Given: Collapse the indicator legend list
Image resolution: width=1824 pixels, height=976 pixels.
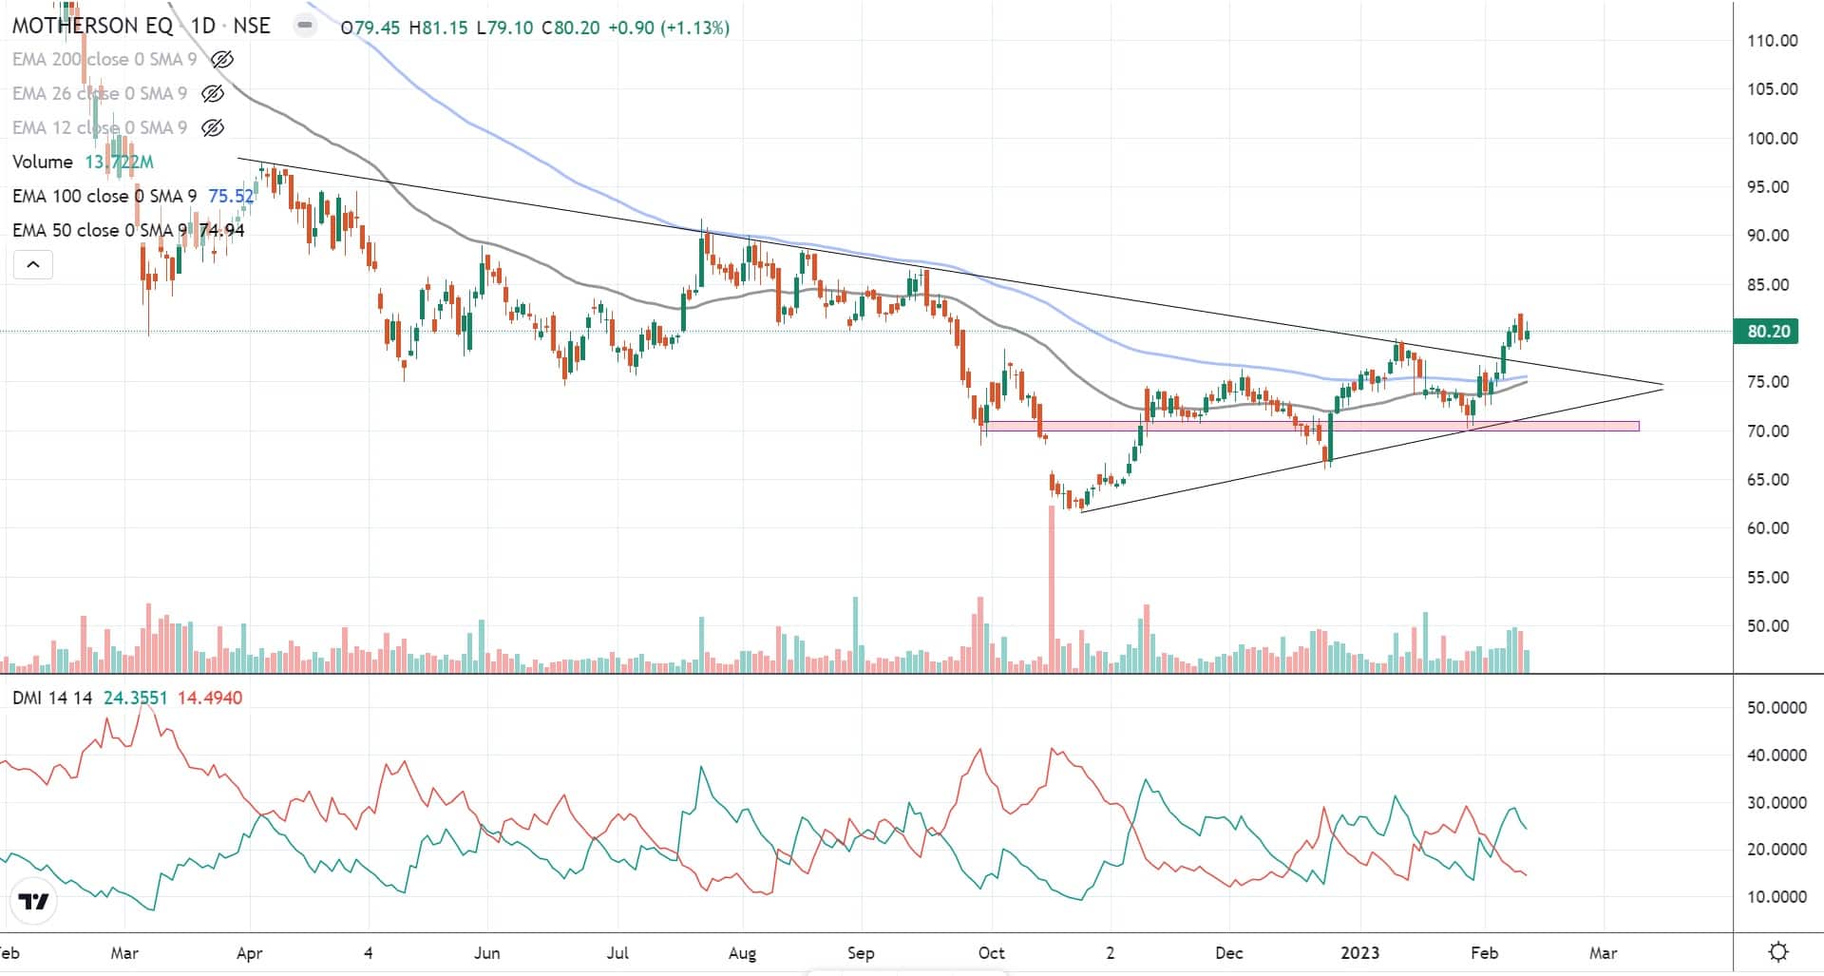Looking at the screenshot, I should point(32,264).
